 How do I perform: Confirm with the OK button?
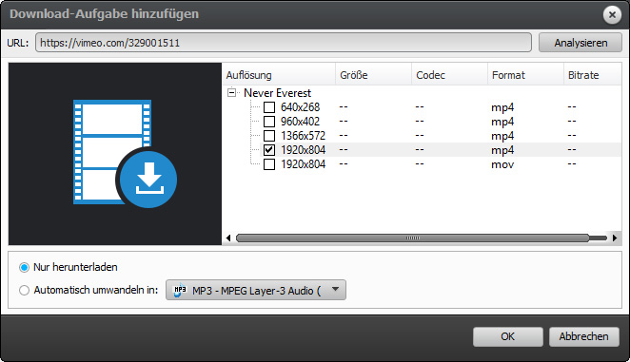[x=508, y=336]
